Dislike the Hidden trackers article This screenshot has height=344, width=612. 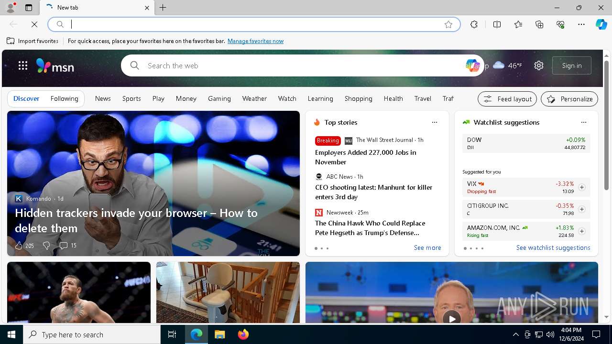pyautogui.click(x=46, y=245)
